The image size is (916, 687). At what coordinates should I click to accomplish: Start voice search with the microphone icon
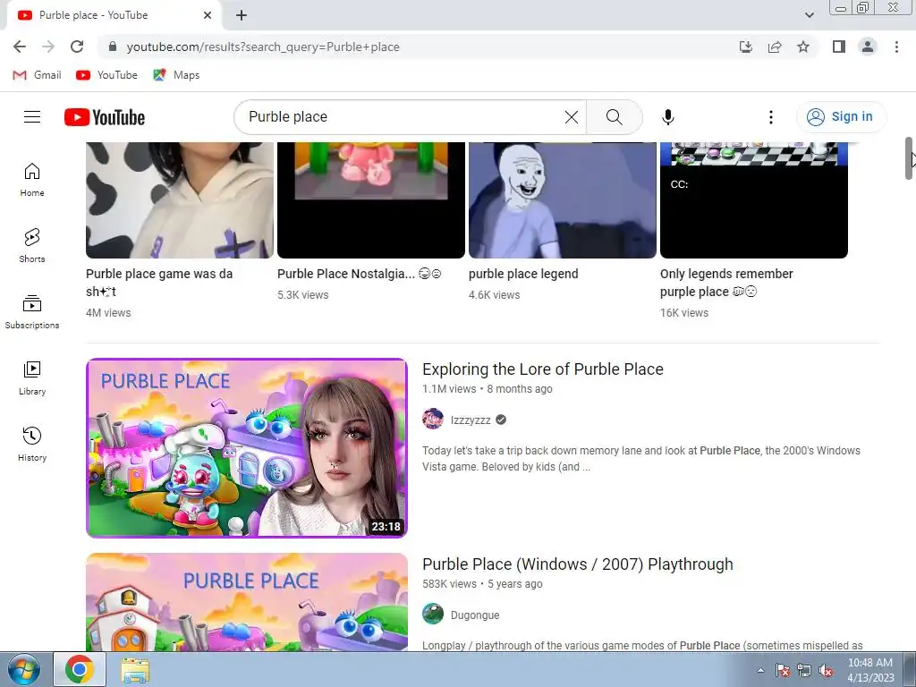[x=667, y=117]
